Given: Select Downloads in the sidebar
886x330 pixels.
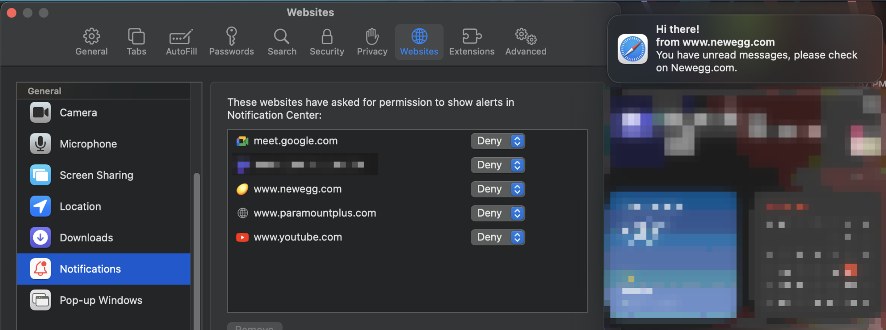Looking at the screenshot, I should click(x=104, y=238).
